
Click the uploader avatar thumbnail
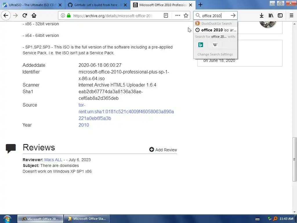click(x=268, y=24)
